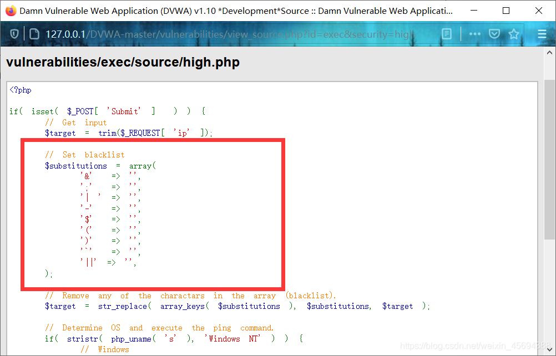Open site information page icon
Screen dimensions: 556x356
tap(34, 34)
